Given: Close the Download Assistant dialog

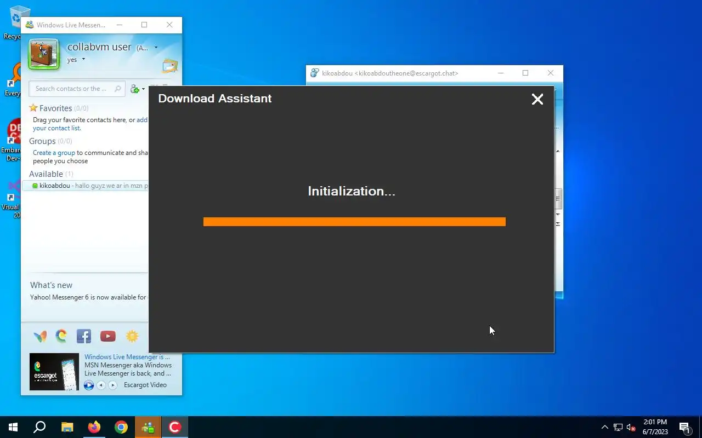Looking at the screenshot, I should [x=537, y=99].
